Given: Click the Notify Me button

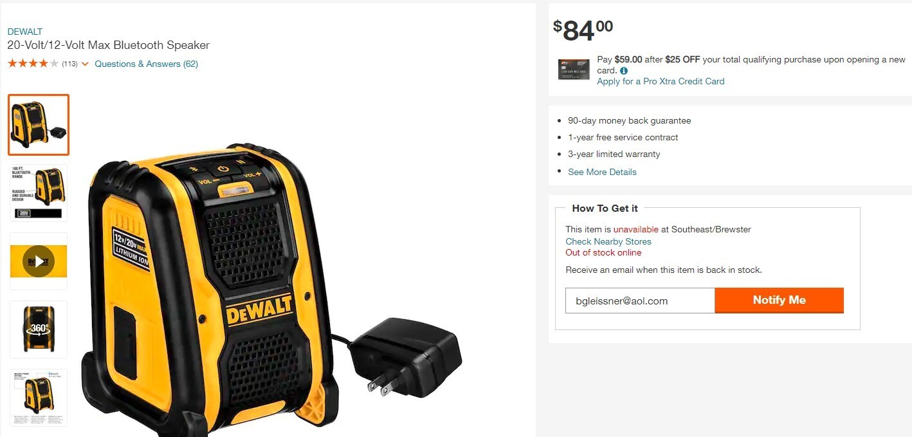Looking at the screenshot, I should [779, 300].
